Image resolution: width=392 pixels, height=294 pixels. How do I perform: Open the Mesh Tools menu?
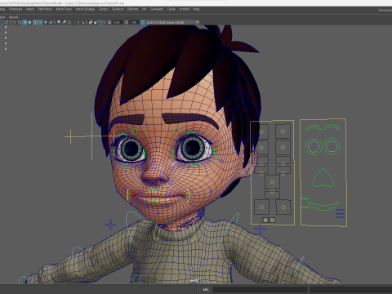point(64,9)
